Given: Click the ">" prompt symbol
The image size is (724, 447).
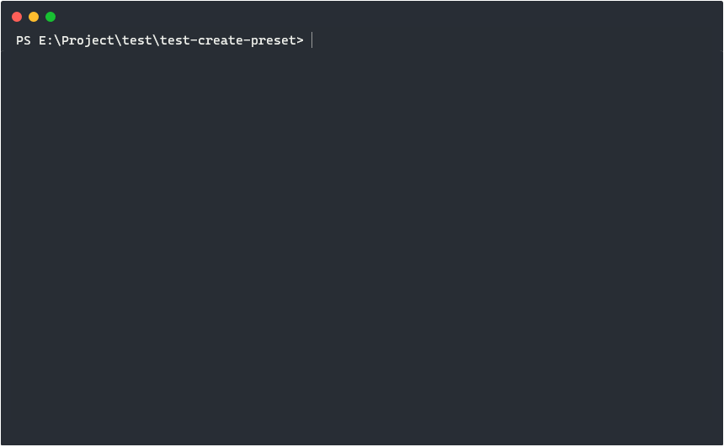Looking at the screenshot, I should pyautogui.click(x=301, y=40).
